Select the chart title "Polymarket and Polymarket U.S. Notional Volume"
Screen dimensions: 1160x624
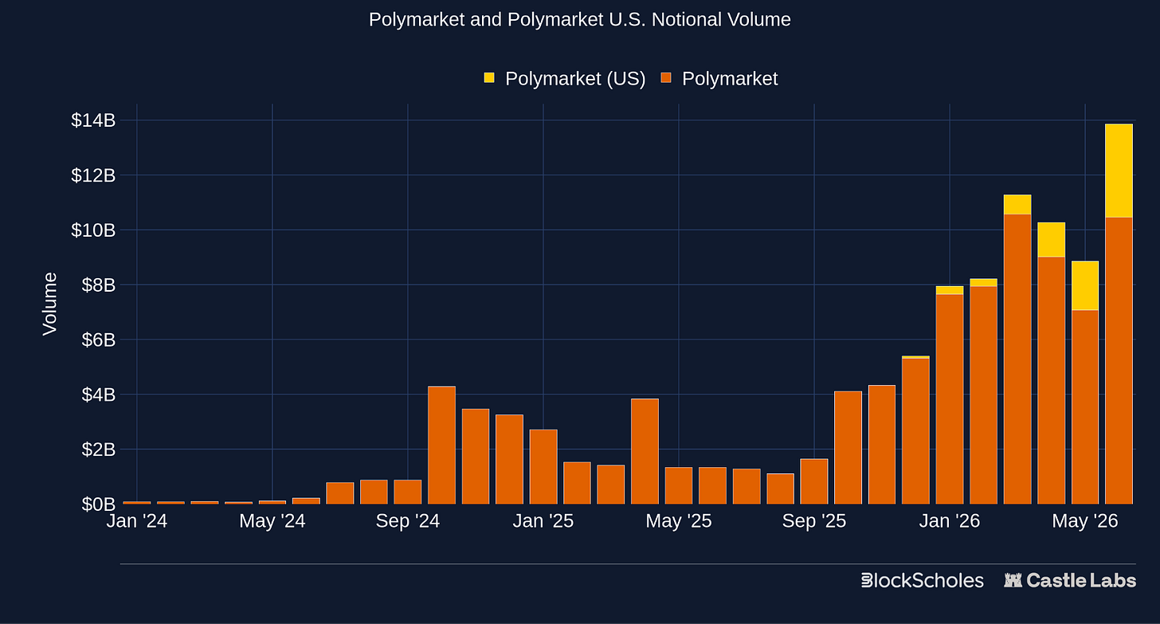pyautogui.click(x=580, y=20)
